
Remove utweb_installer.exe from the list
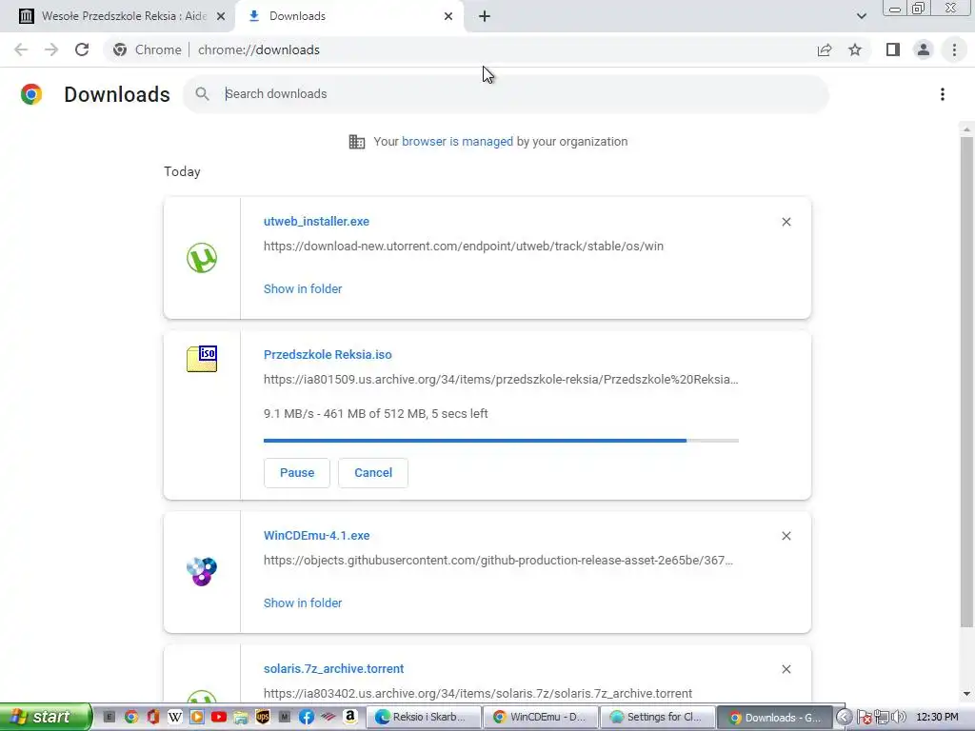click(x=786, y=222)
